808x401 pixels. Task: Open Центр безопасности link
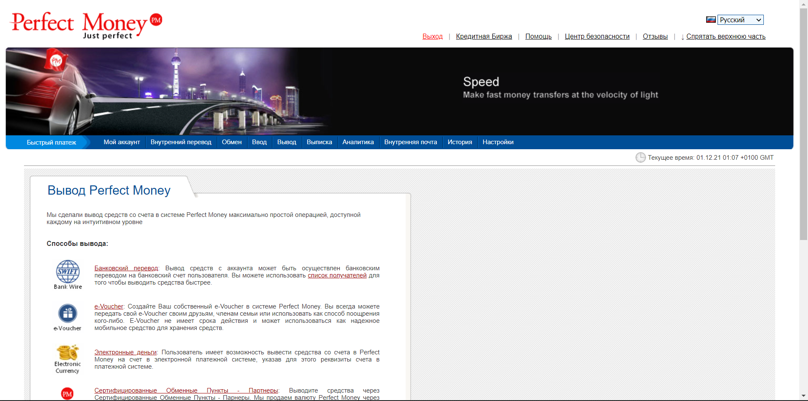[x=597, y=37]
